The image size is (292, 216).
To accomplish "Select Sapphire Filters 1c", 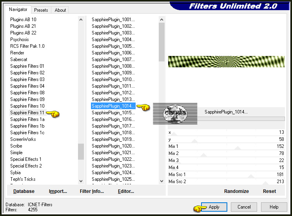I will pos(27,133).
